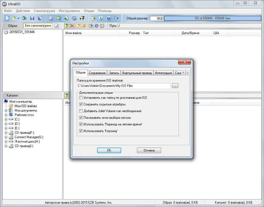Click the Общий размер 0KB field
Viewport: 264px width, 207px height.
coord(156,18)
